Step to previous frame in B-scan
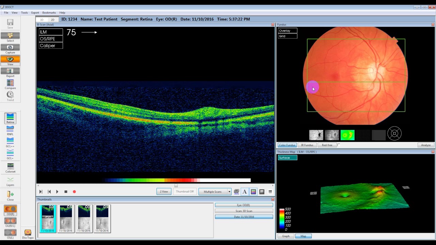The image size is (436, 245). click(x=49, y=192)
